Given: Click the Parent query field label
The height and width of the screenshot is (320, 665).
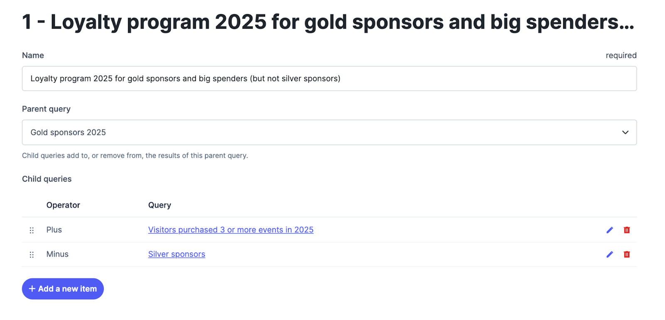Looking at the screenshot, I should (46, 109).
